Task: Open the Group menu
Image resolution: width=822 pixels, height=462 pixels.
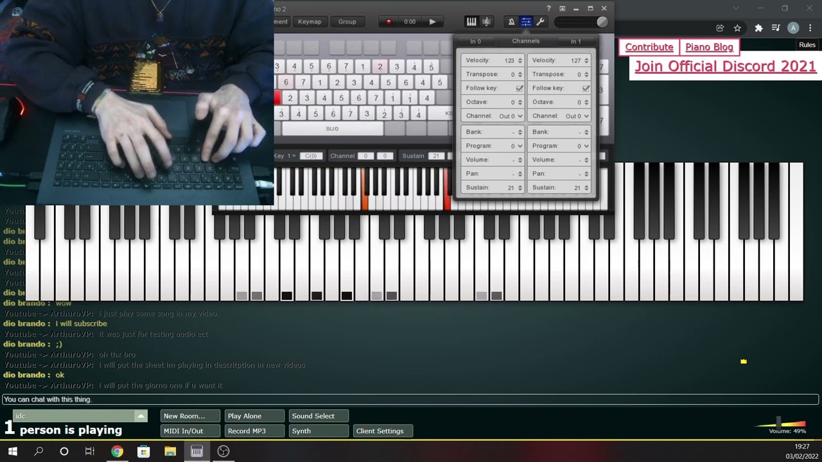Action: pos(347,22)
